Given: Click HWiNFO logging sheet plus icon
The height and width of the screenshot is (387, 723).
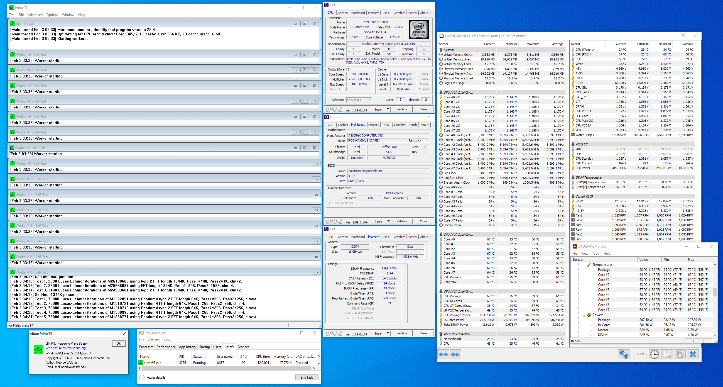Looking at the screenshot, I should click(x=667, y=354).
